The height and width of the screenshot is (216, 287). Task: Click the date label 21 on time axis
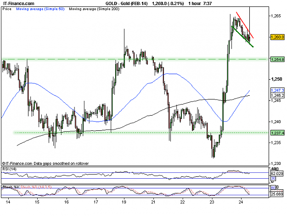(x=153, y=202)
